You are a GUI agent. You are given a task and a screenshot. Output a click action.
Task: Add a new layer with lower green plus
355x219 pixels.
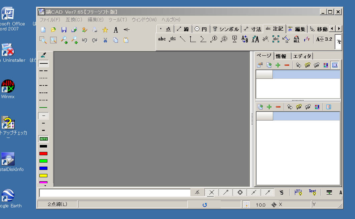pos(269,107)
